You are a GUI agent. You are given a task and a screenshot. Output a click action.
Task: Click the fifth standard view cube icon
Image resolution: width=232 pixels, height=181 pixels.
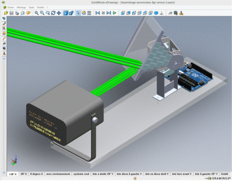(x=145, y=13)
